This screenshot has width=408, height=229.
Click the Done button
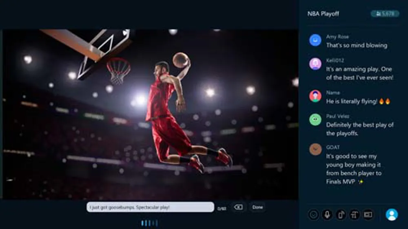[257, 207]
